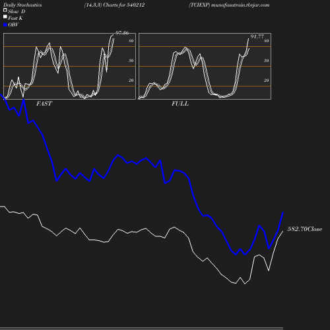330x330 pixels.
Task: Click the FAST stochastic chart panel
Action: [x=69, y=66]
